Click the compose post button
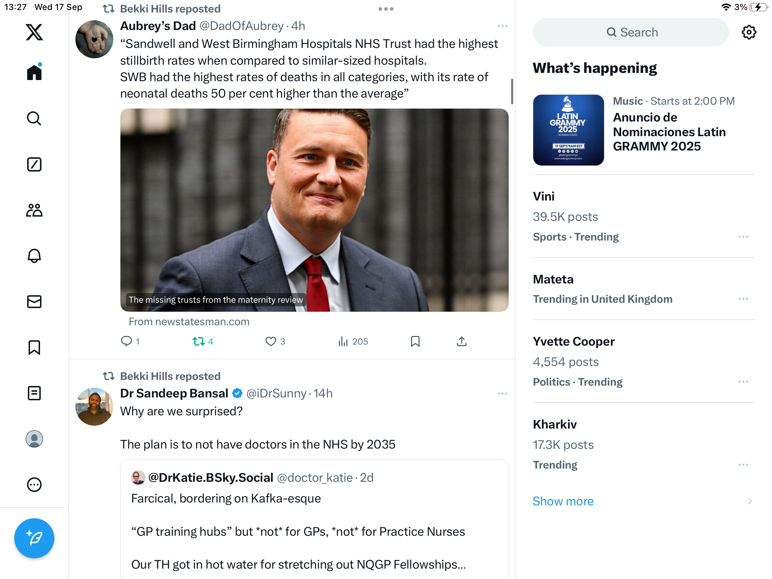The width and height of the screenshot is (772, 579). click(34, 538)
